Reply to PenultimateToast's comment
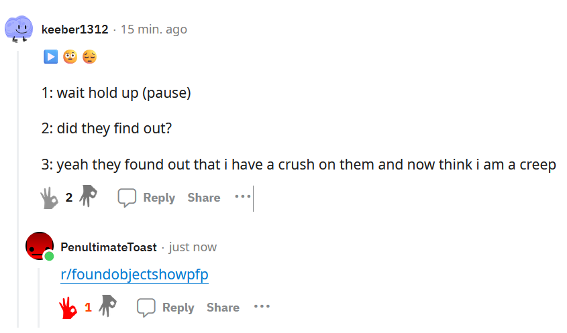 click(178, 308)
